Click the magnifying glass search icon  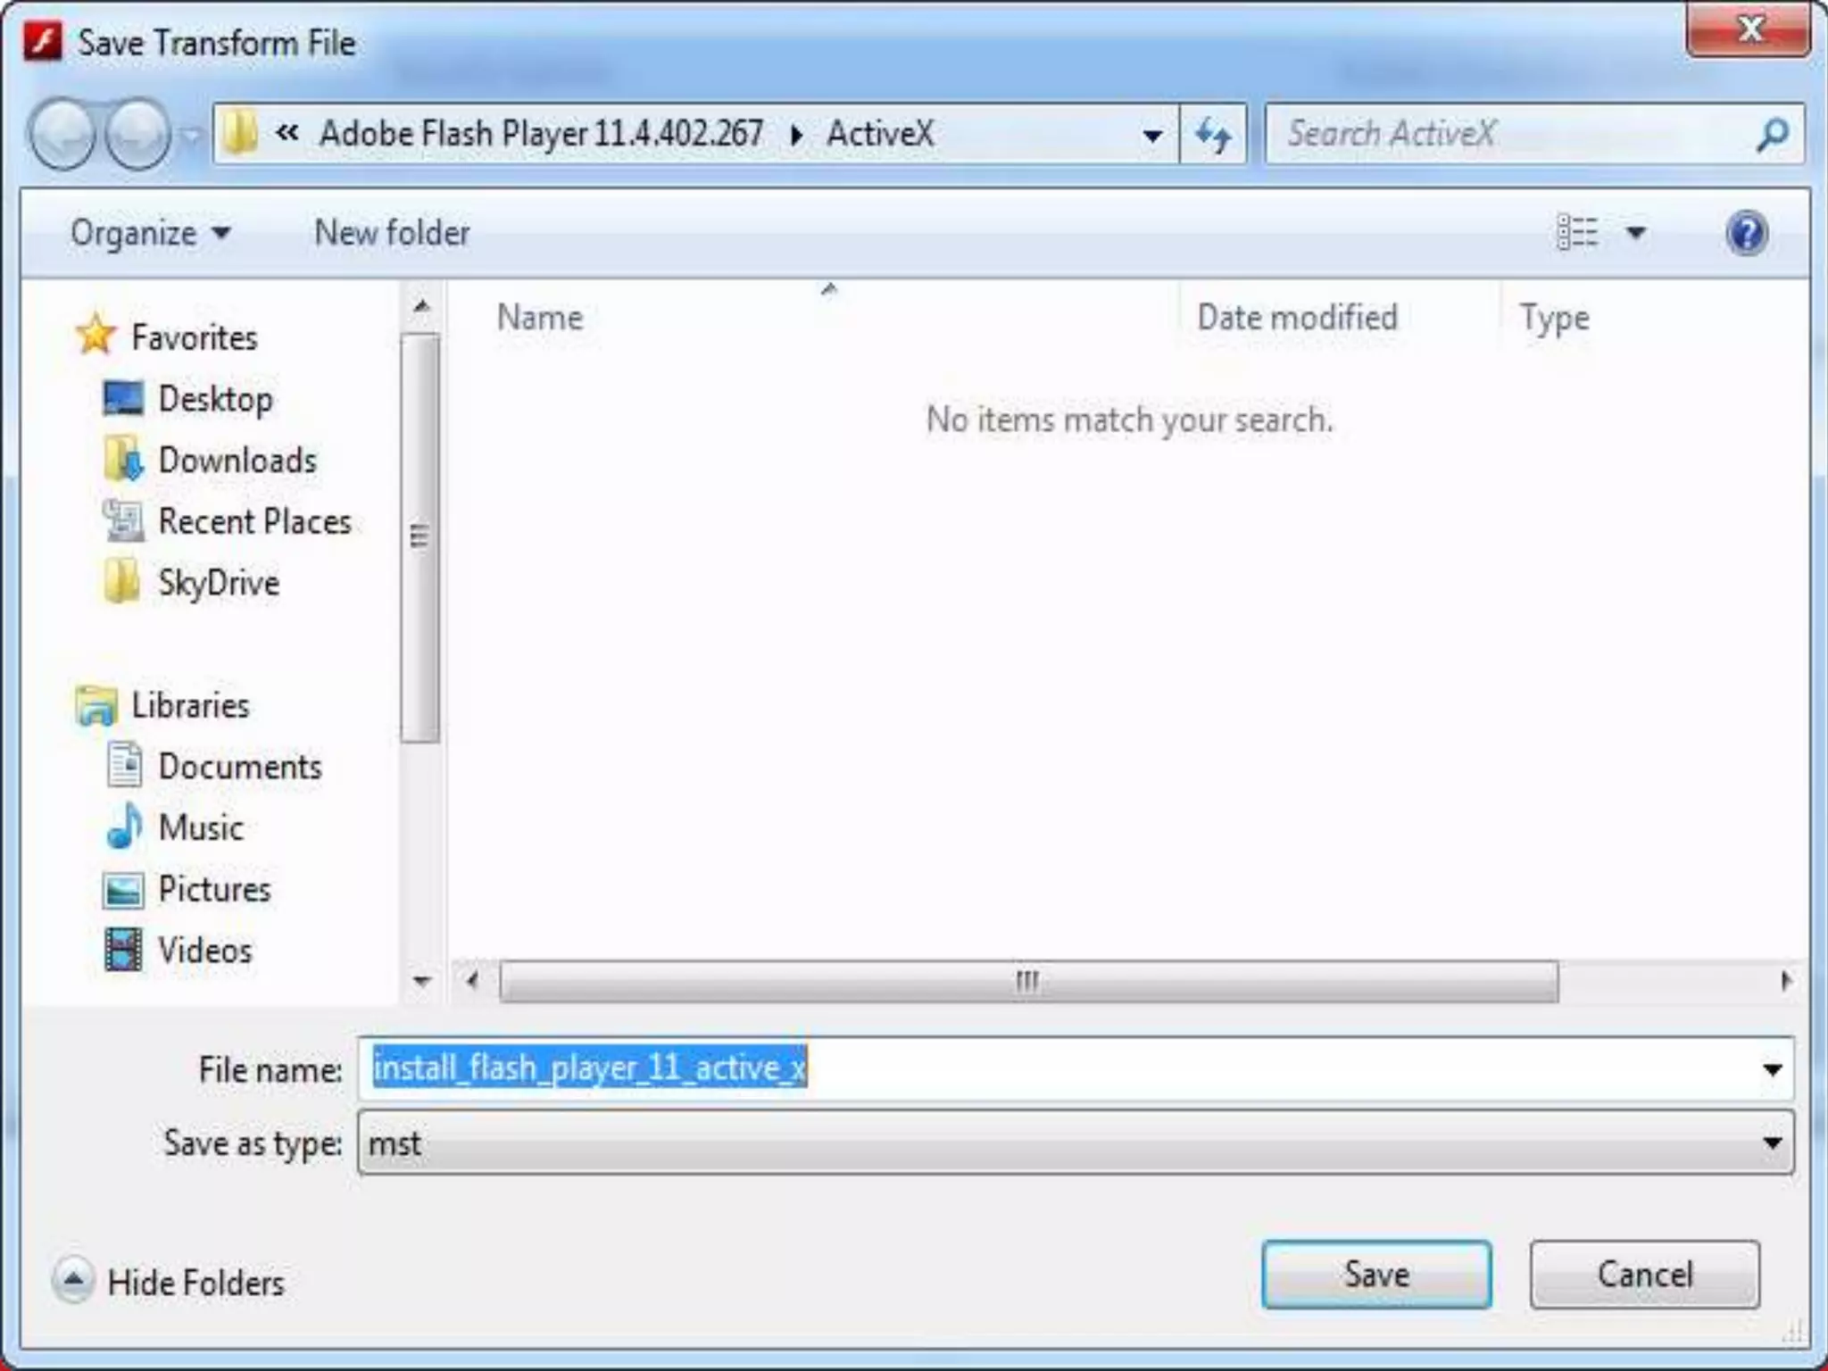1774,134
